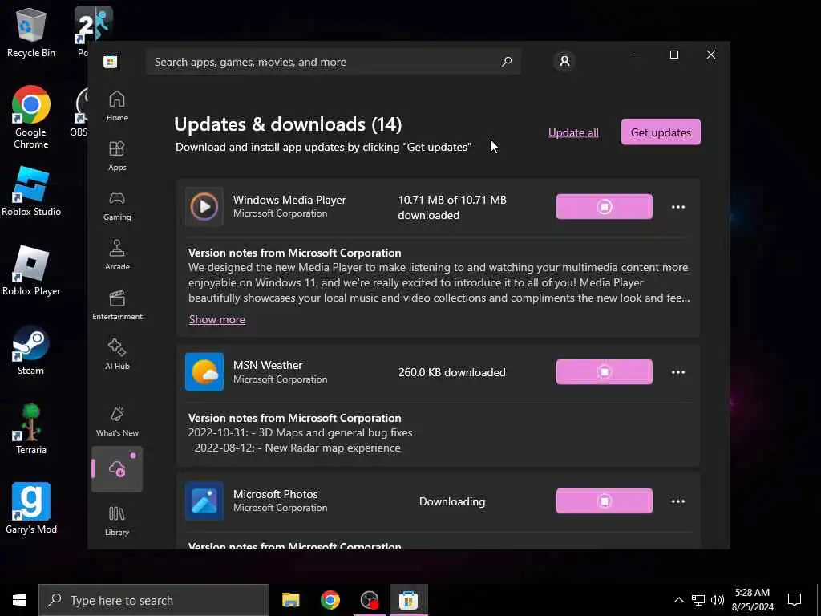Open more options for MSN Weather
Viewport: 821px width, 616px height.
click(678, 372)
